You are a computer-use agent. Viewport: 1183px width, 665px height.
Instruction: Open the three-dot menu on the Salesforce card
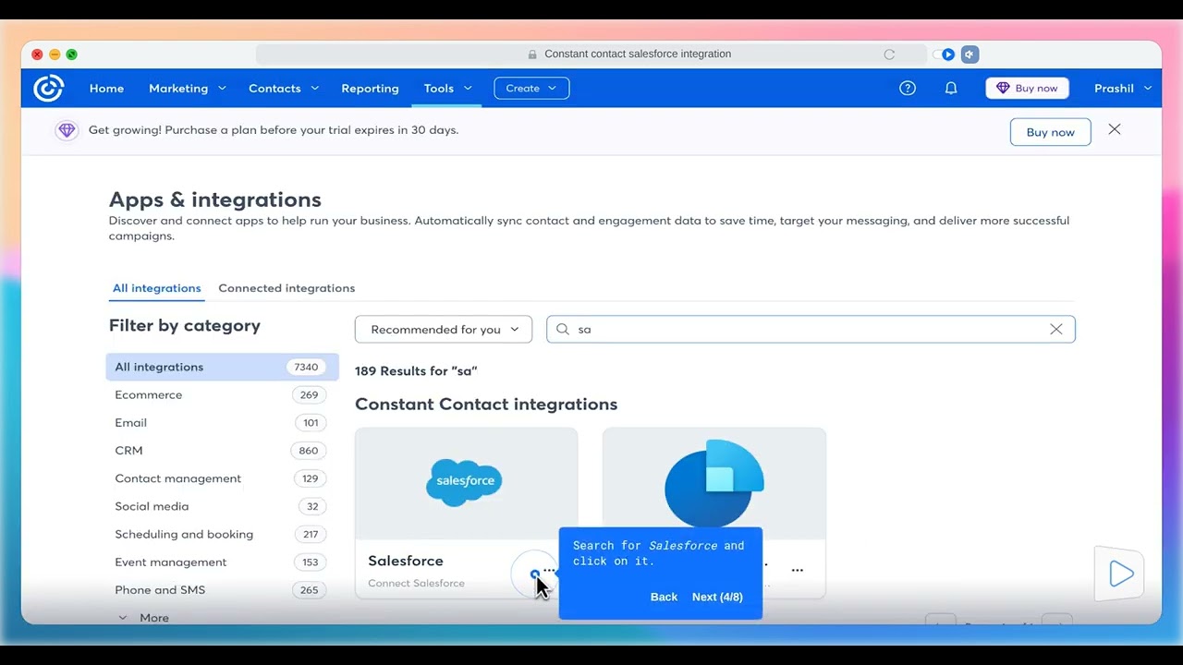tap(549, 570)
